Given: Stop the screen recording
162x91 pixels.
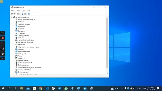Looking at the screenshot, I should [3, 38].
